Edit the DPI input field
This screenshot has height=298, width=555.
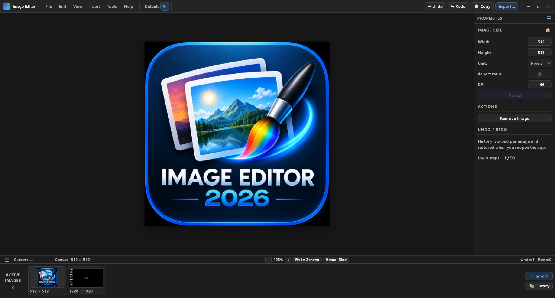[x=539, y=85]
